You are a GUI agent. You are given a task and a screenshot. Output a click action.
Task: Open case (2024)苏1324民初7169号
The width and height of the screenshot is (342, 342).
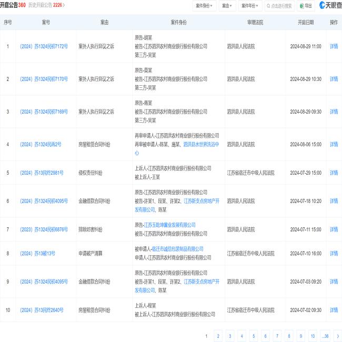[44, 112]
